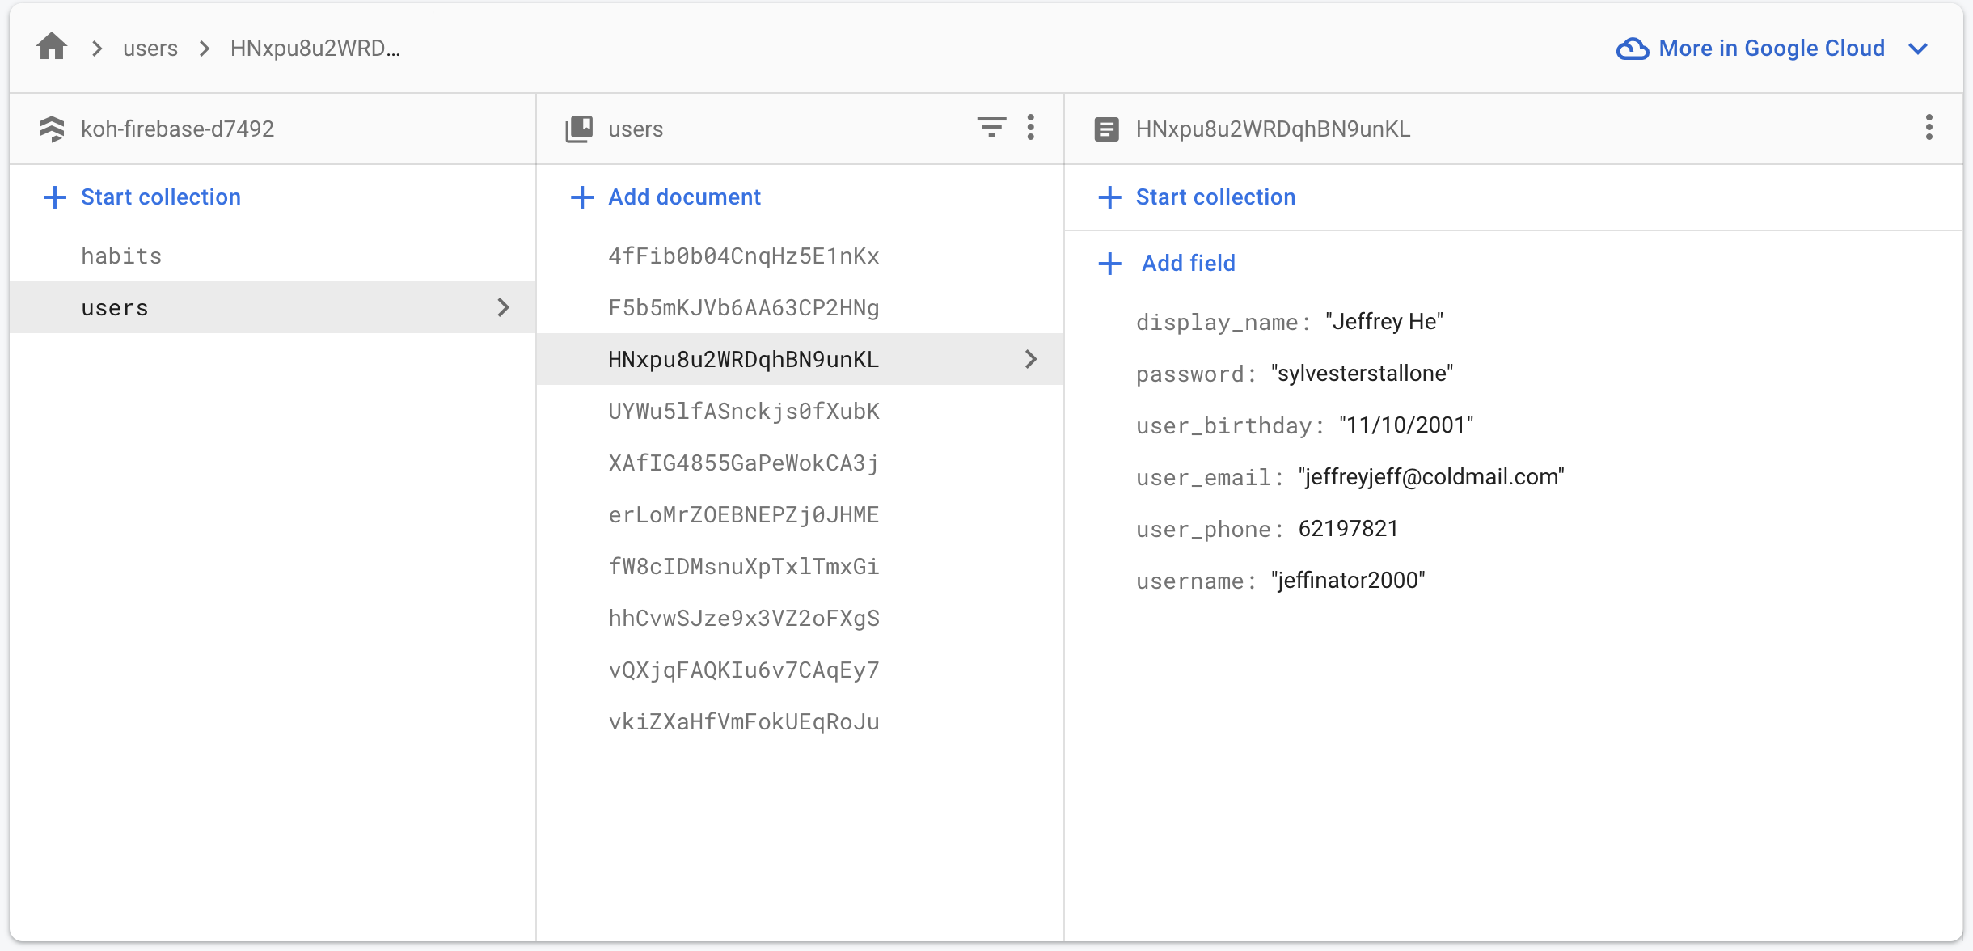
Task: Expand the More in Google Cloud dropdown
Action: [x=1916, y=49]
